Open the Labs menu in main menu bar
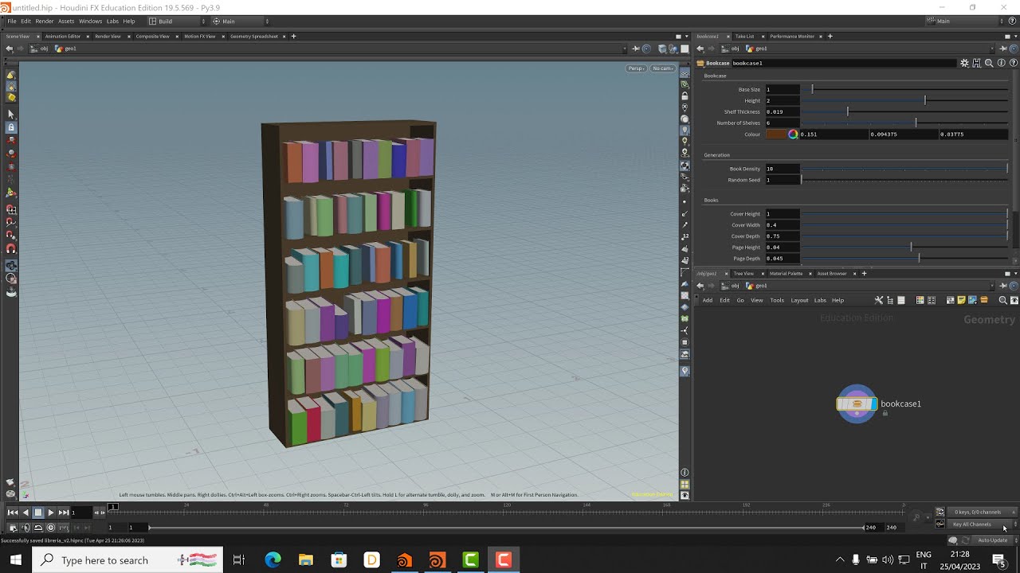 point(112,21)
